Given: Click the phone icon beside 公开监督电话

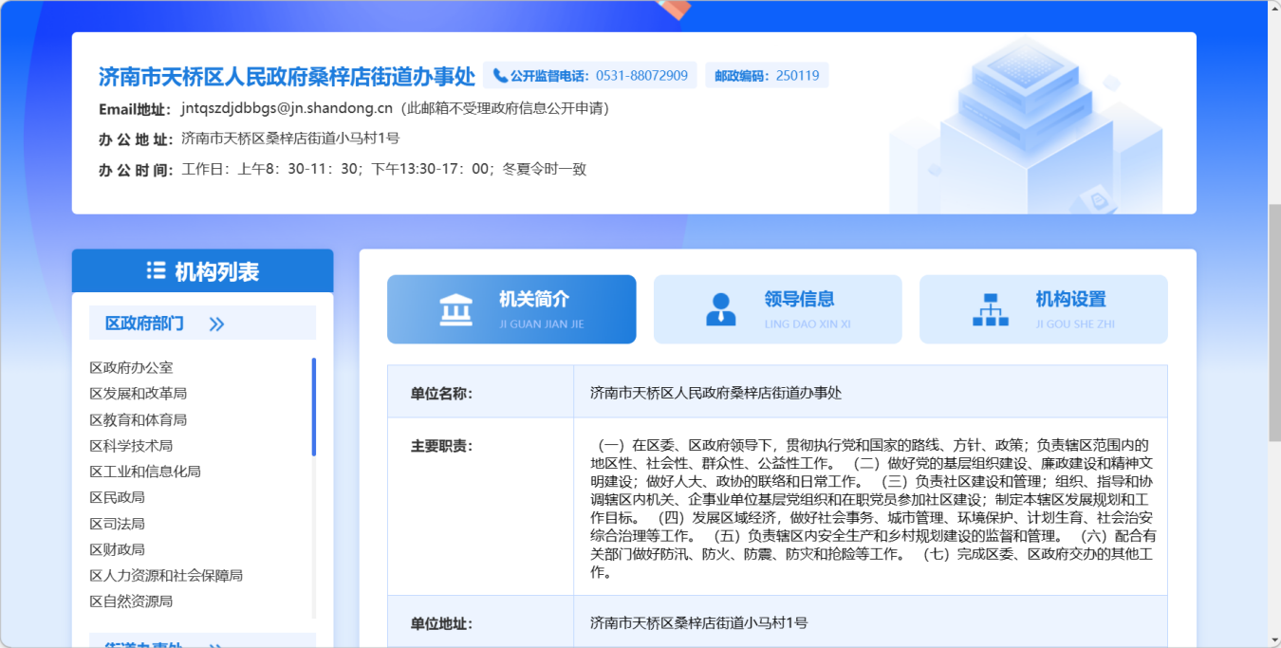Looking at the screenshot, I should (x=500, y=76).
